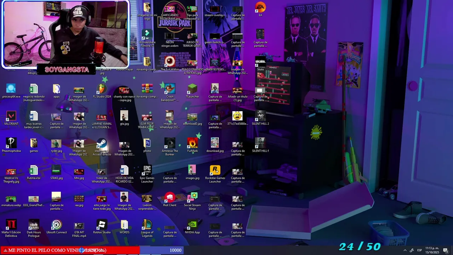This screenshot has height=255, width=453.
Task: Open the EA app shortcut
Action: 260,10
